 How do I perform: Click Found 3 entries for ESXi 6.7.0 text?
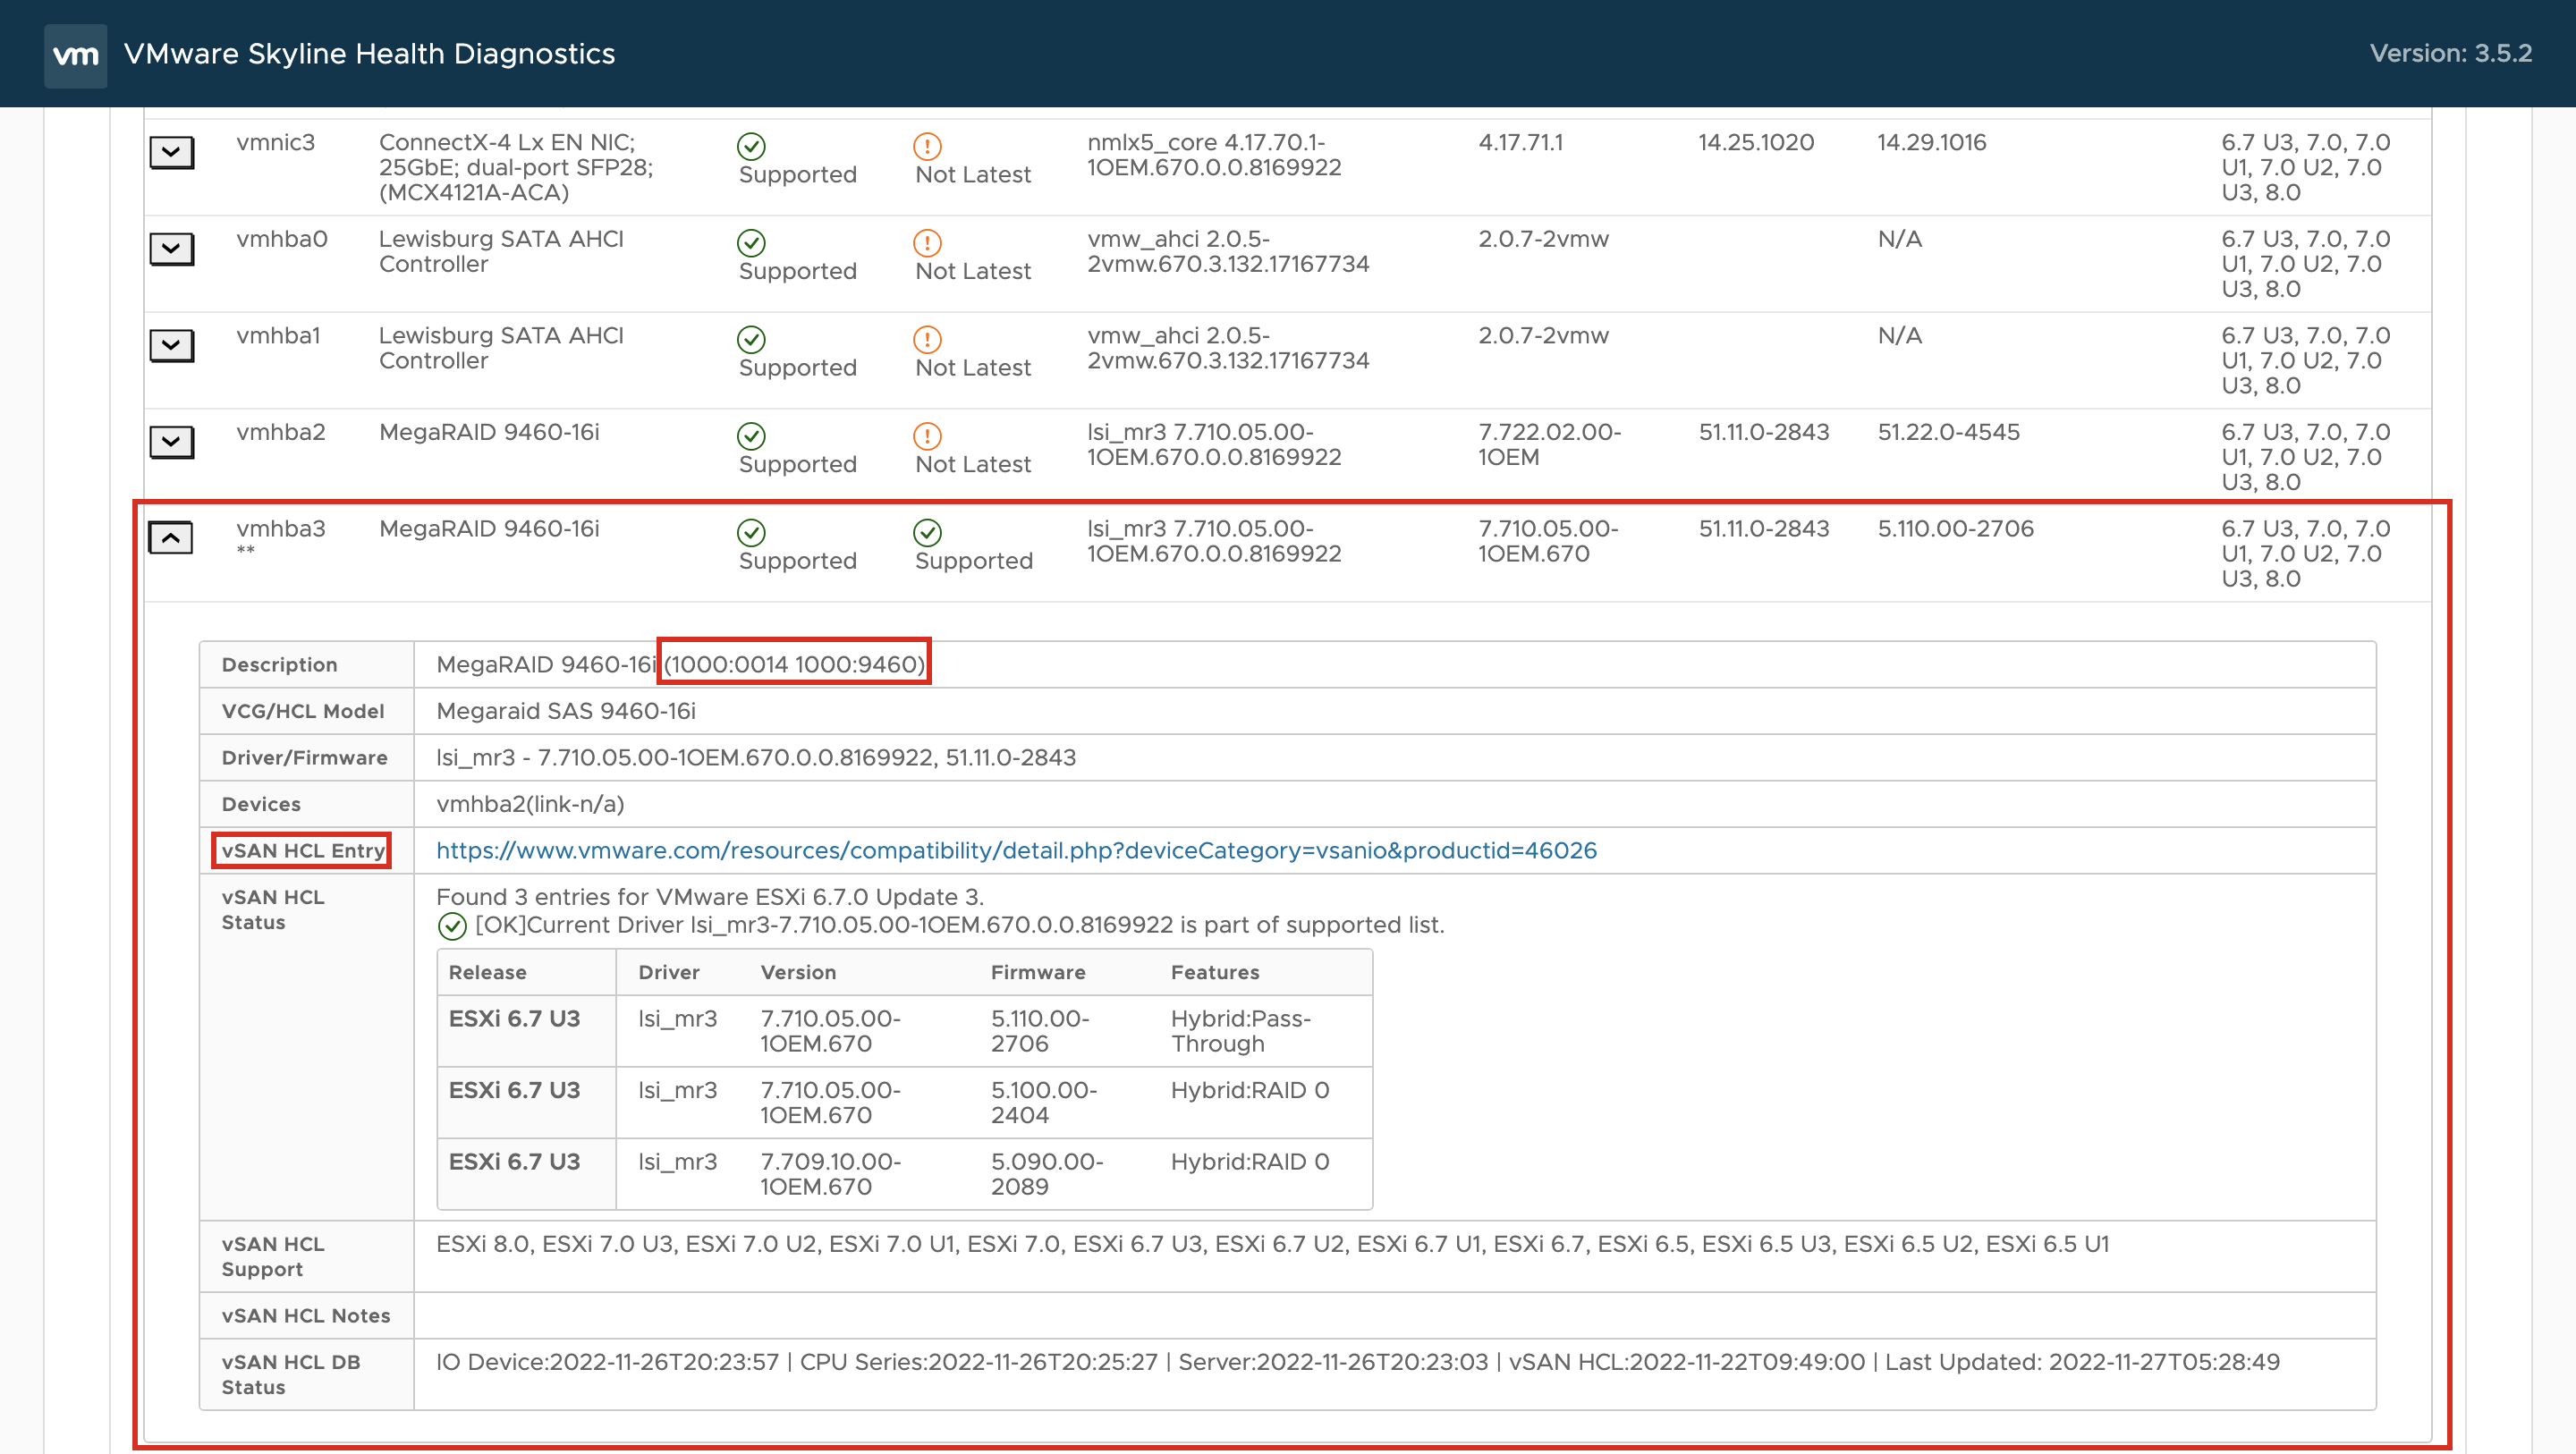click(710, 897)
